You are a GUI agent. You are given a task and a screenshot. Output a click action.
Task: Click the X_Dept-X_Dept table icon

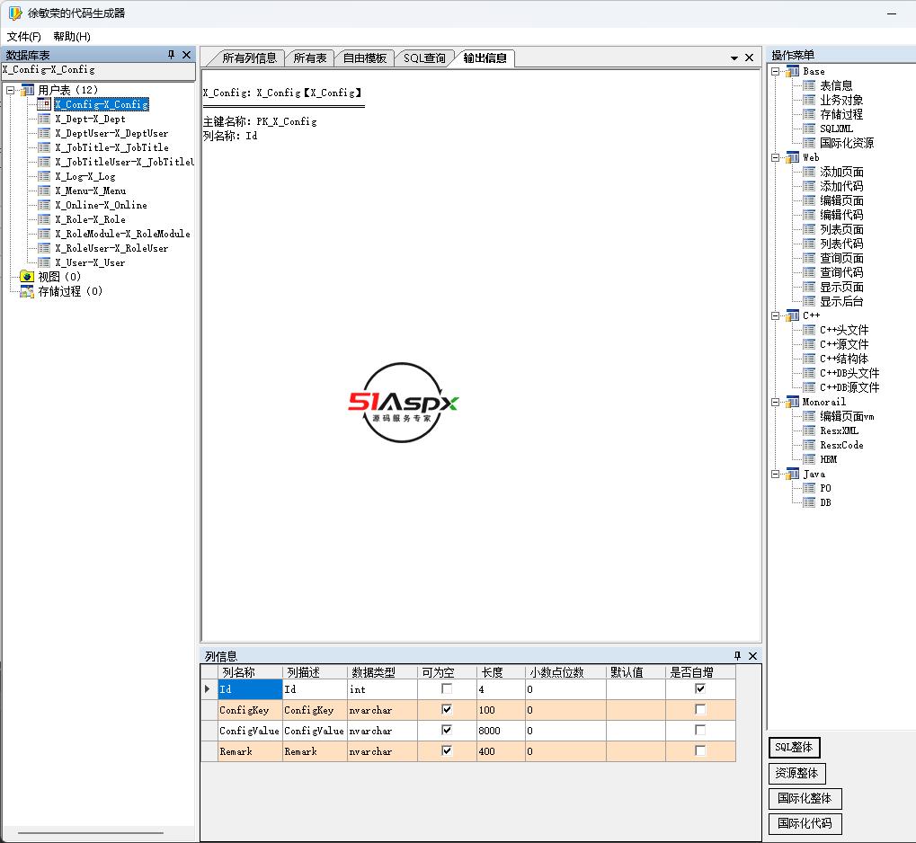click(x=44, y=119)
